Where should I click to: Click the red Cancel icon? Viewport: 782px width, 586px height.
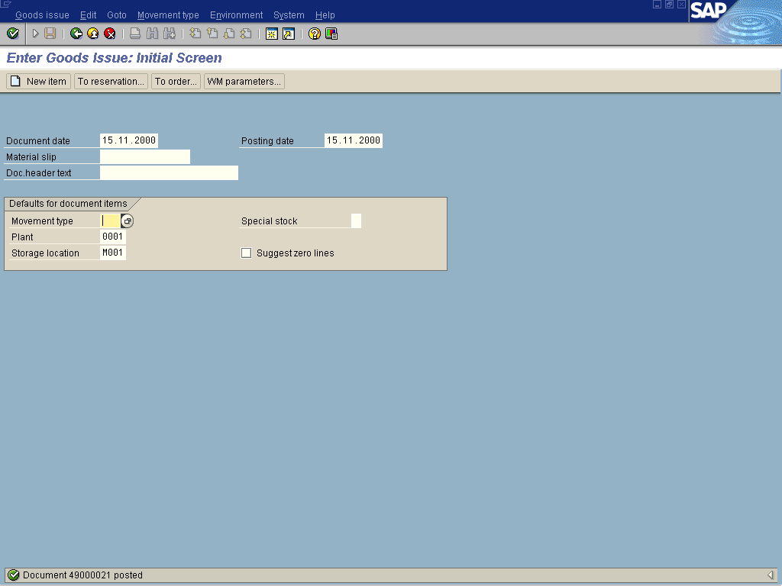click(110, 34)
